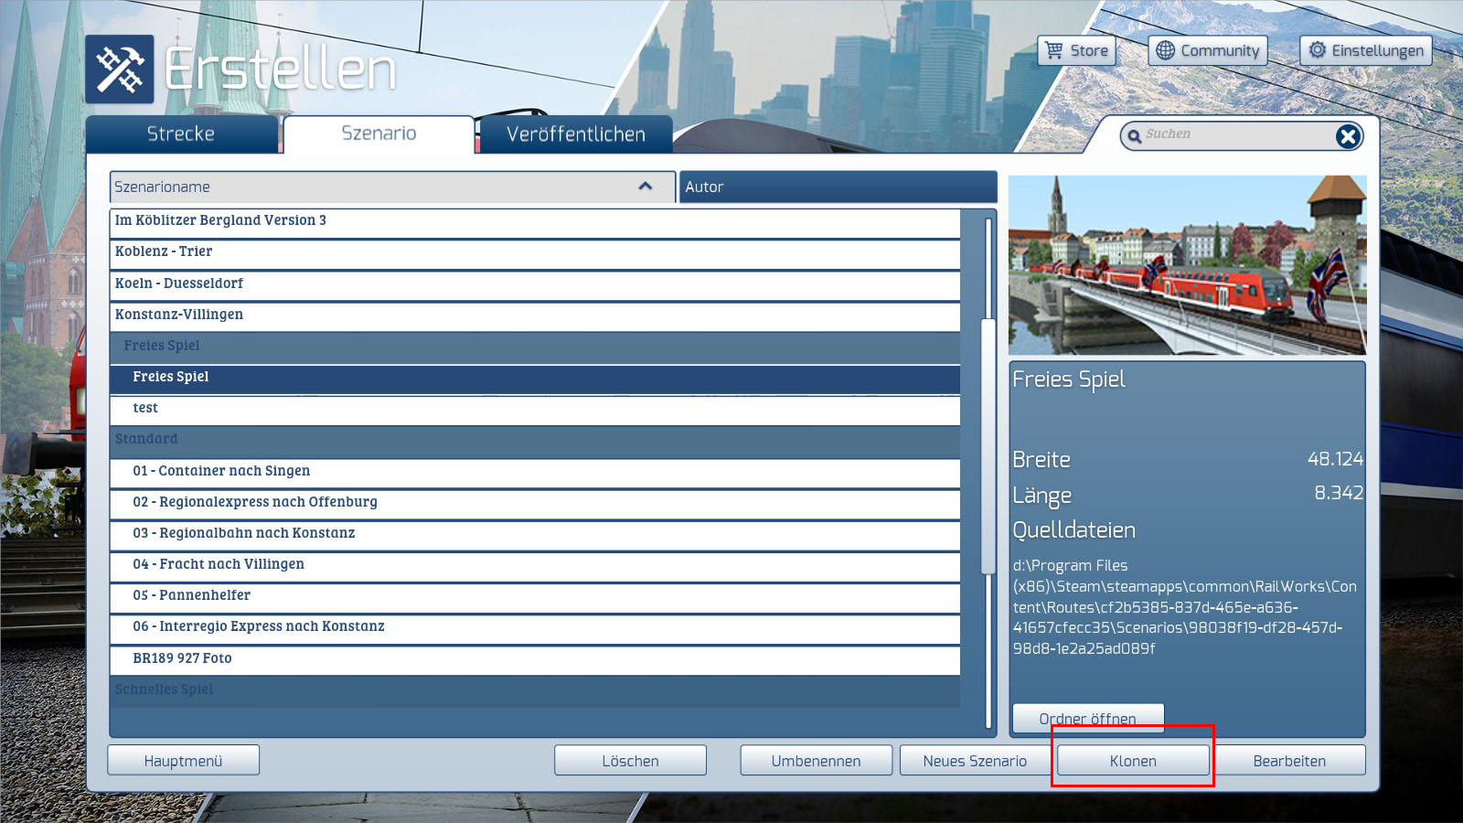This screenshot has width=1463, height=823.
Task: Select the Konstanz-Villingen route row
Action: [x=535, y=315]
